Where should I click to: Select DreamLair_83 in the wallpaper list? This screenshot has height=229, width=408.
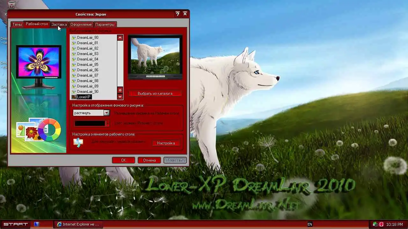(87, 54)
